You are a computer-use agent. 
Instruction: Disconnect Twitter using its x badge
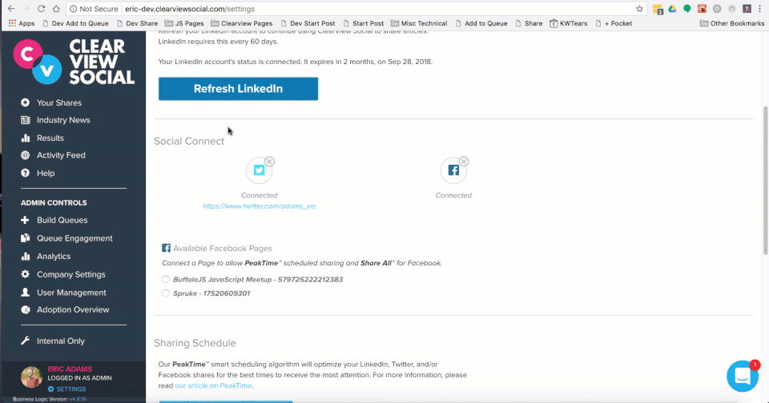tap(269, 162)
